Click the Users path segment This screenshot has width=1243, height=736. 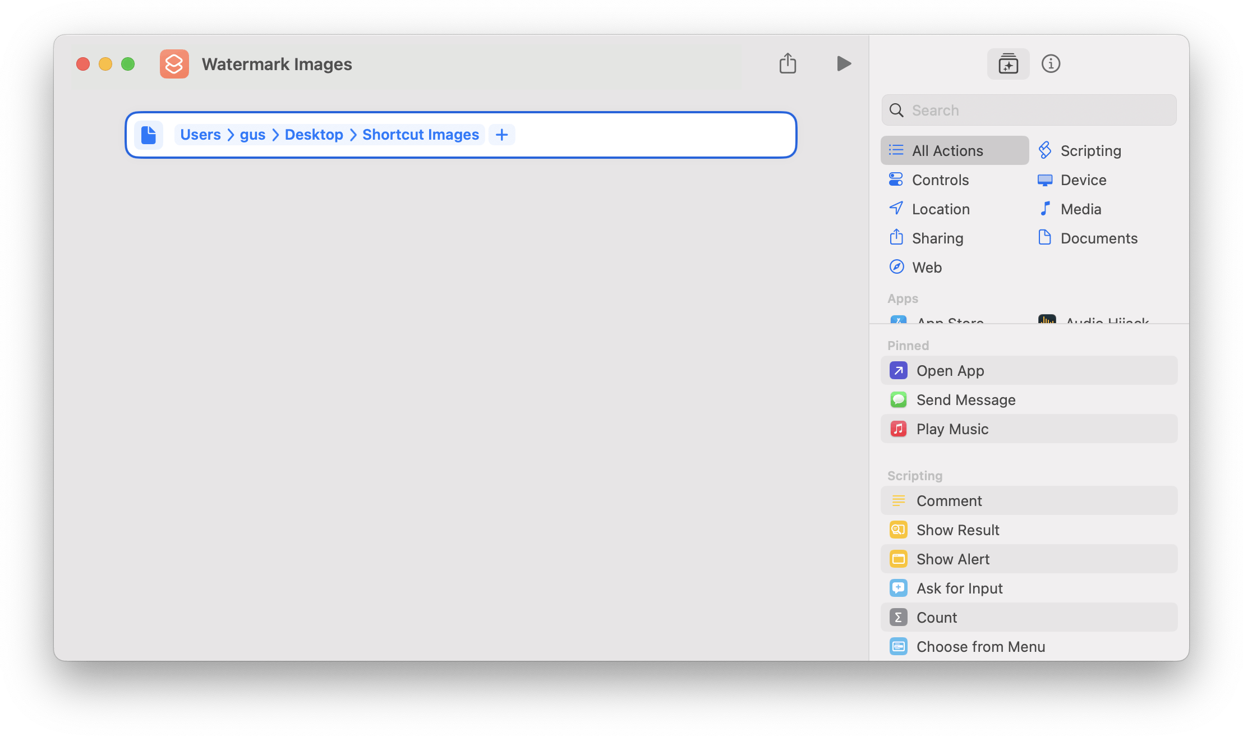(x=200, y=135)
